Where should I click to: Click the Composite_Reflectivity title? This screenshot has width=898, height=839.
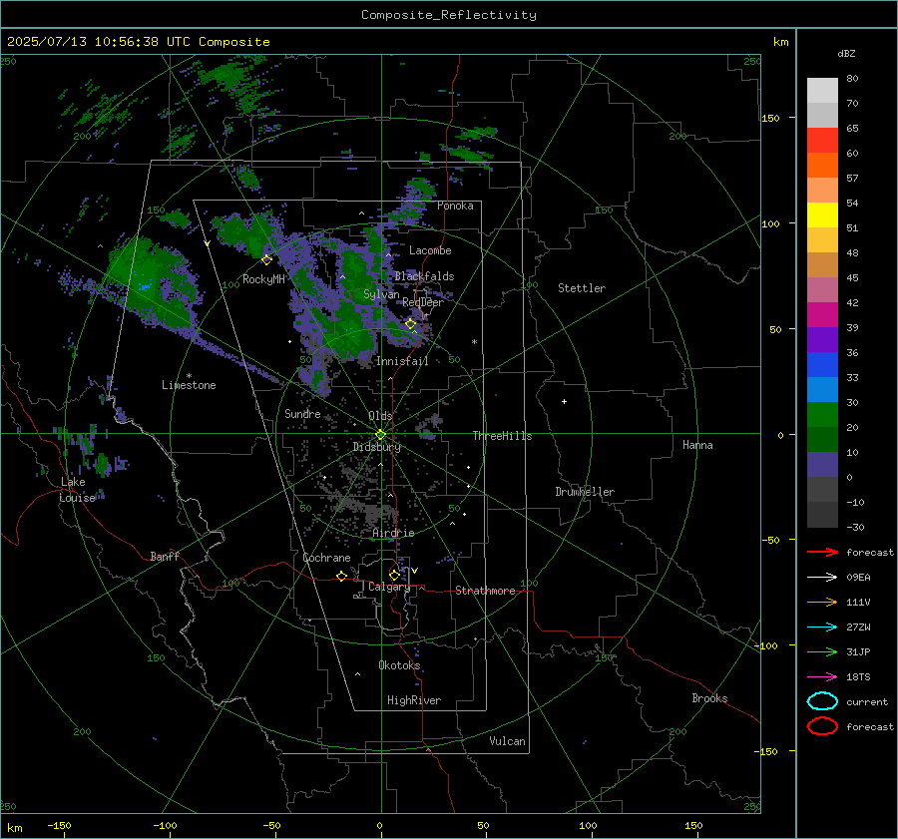point(448,15)
